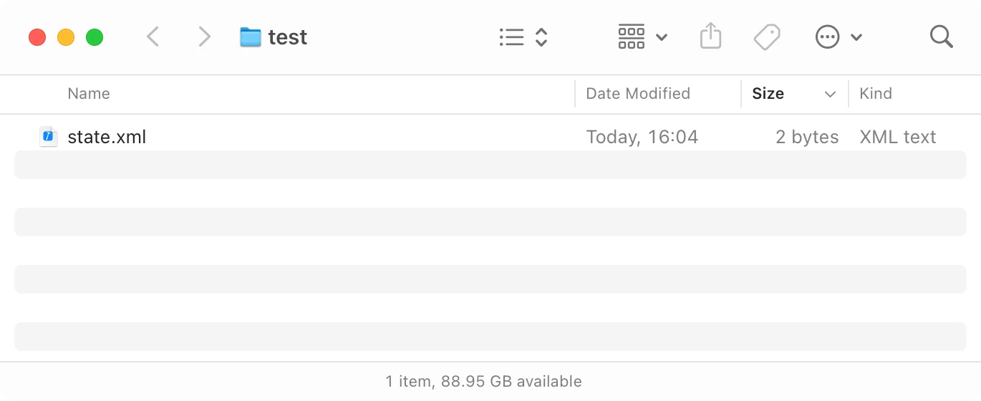This screenshot has height=401, width=981.
Task: Click the list view icon
Action: pos(511,37)
